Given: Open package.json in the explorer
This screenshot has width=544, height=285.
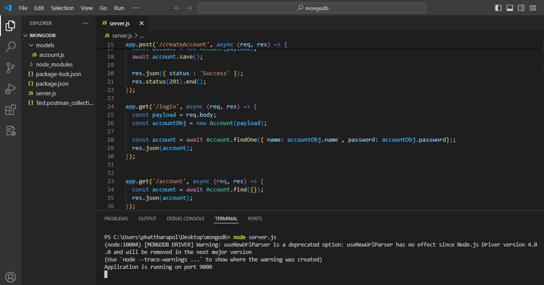Looking at the screenshot, I should [x=52, y=83].
